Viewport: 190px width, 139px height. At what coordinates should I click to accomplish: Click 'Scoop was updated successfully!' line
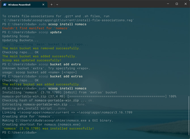32,60
